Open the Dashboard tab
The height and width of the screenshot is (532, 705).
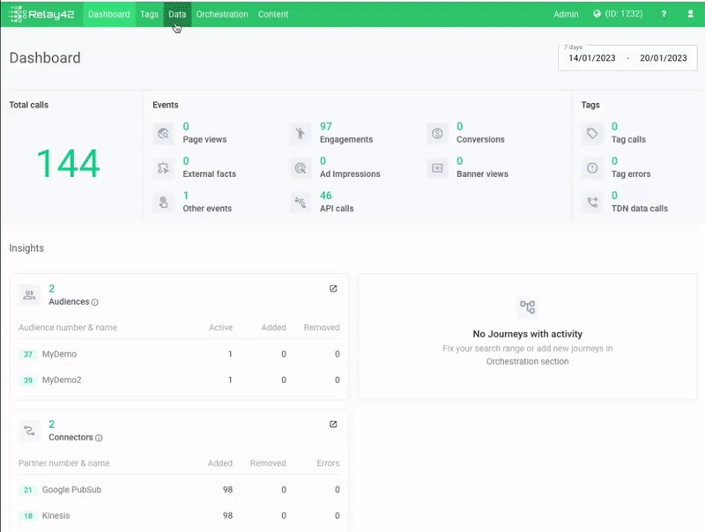coord(108,14)
